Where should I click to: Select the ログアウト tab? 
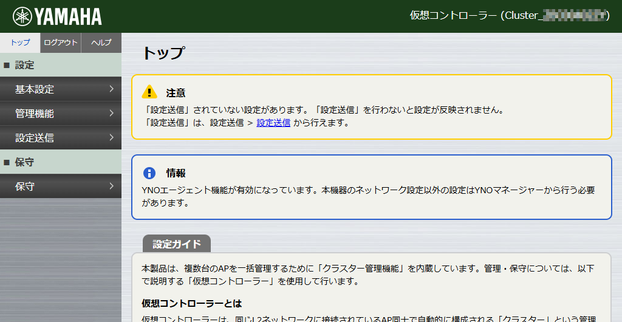point(61,43)
